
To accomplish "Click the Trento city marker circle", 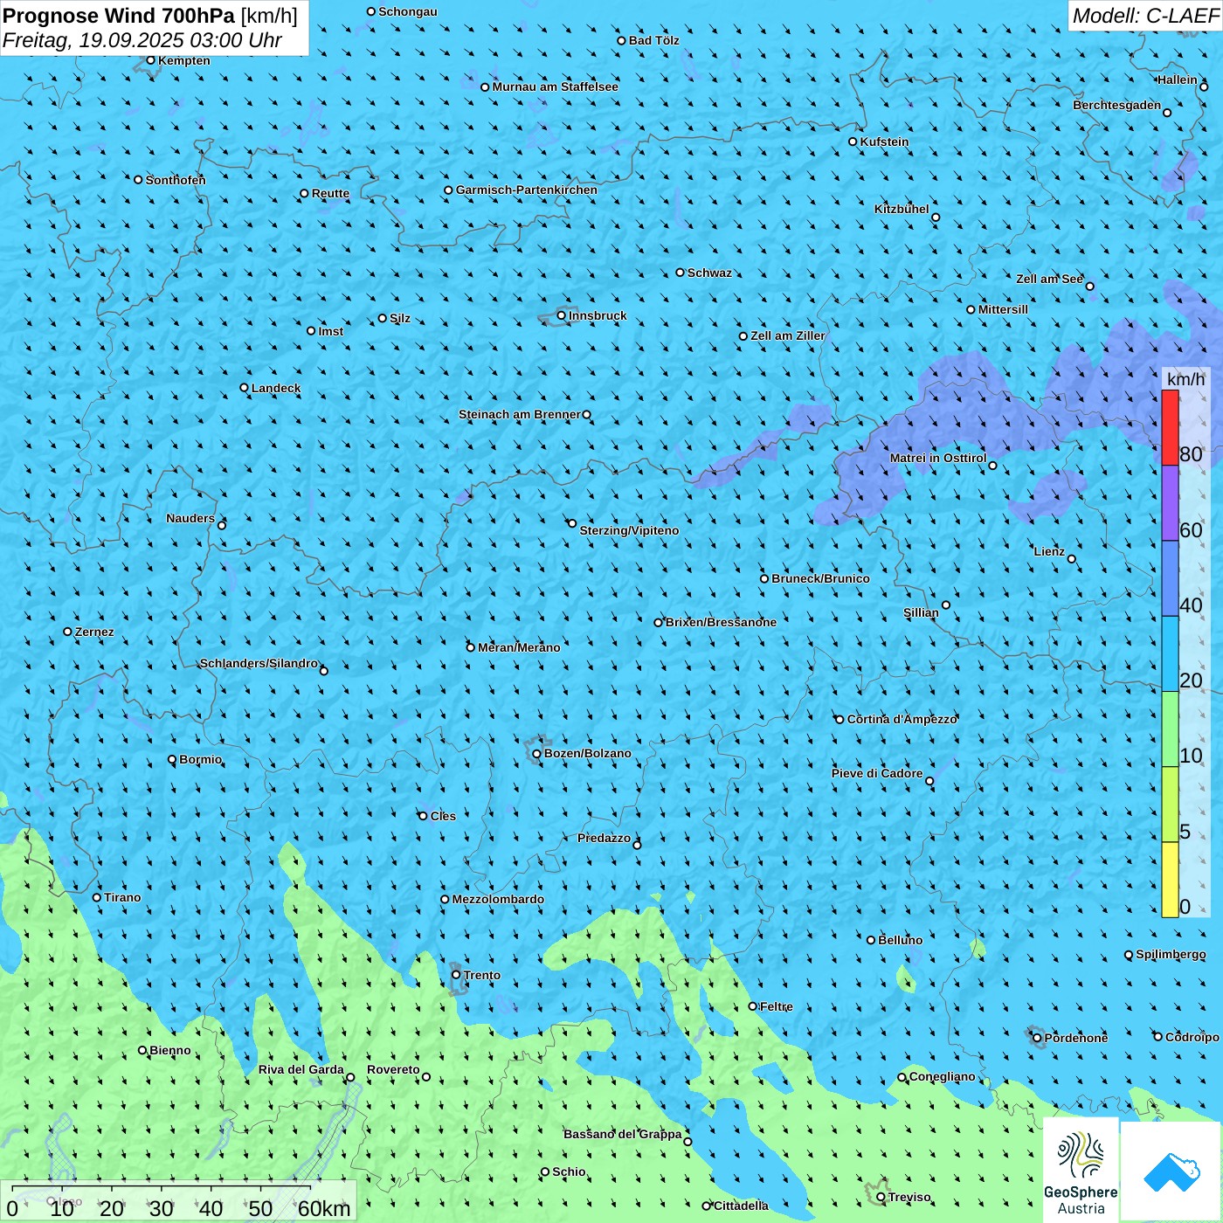I will tap(456, 975).
